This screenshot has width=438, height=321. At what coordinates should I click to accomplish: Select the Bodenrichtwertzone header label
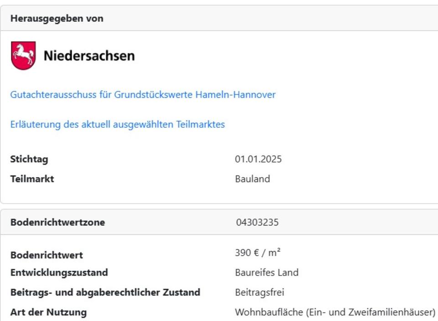coord(57,222)
